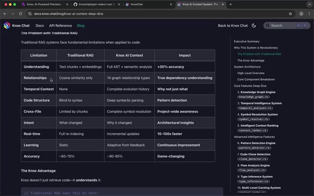Open new browser tab
Screen dimensions: 314x196
(x=231, y=4)
